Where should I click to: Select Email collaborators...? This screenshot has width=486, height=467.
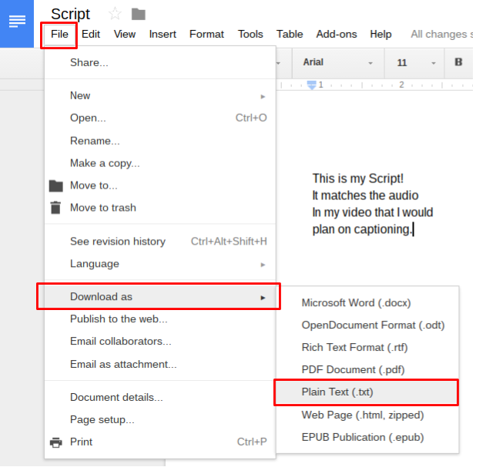(x=160, y=342)
